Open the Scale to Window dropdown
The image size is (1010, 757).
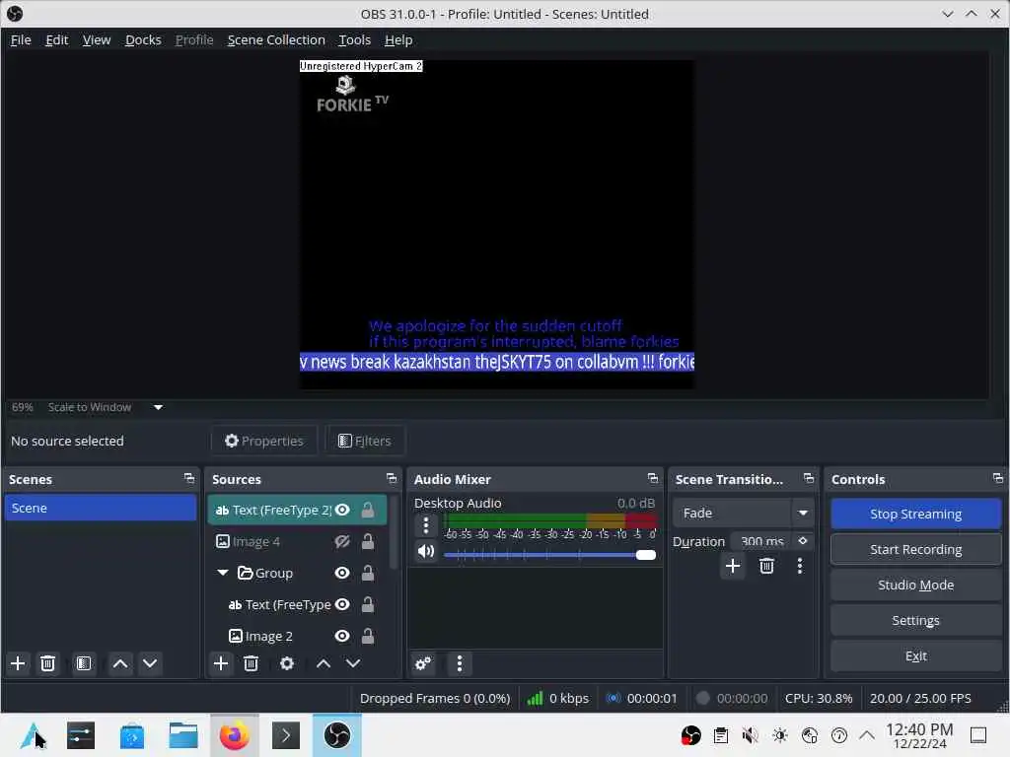(158, 407)
